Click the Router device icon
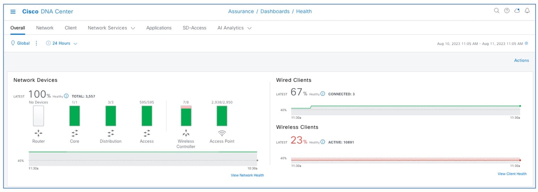Viewport: 538px width, 192px height. [38, 133]
